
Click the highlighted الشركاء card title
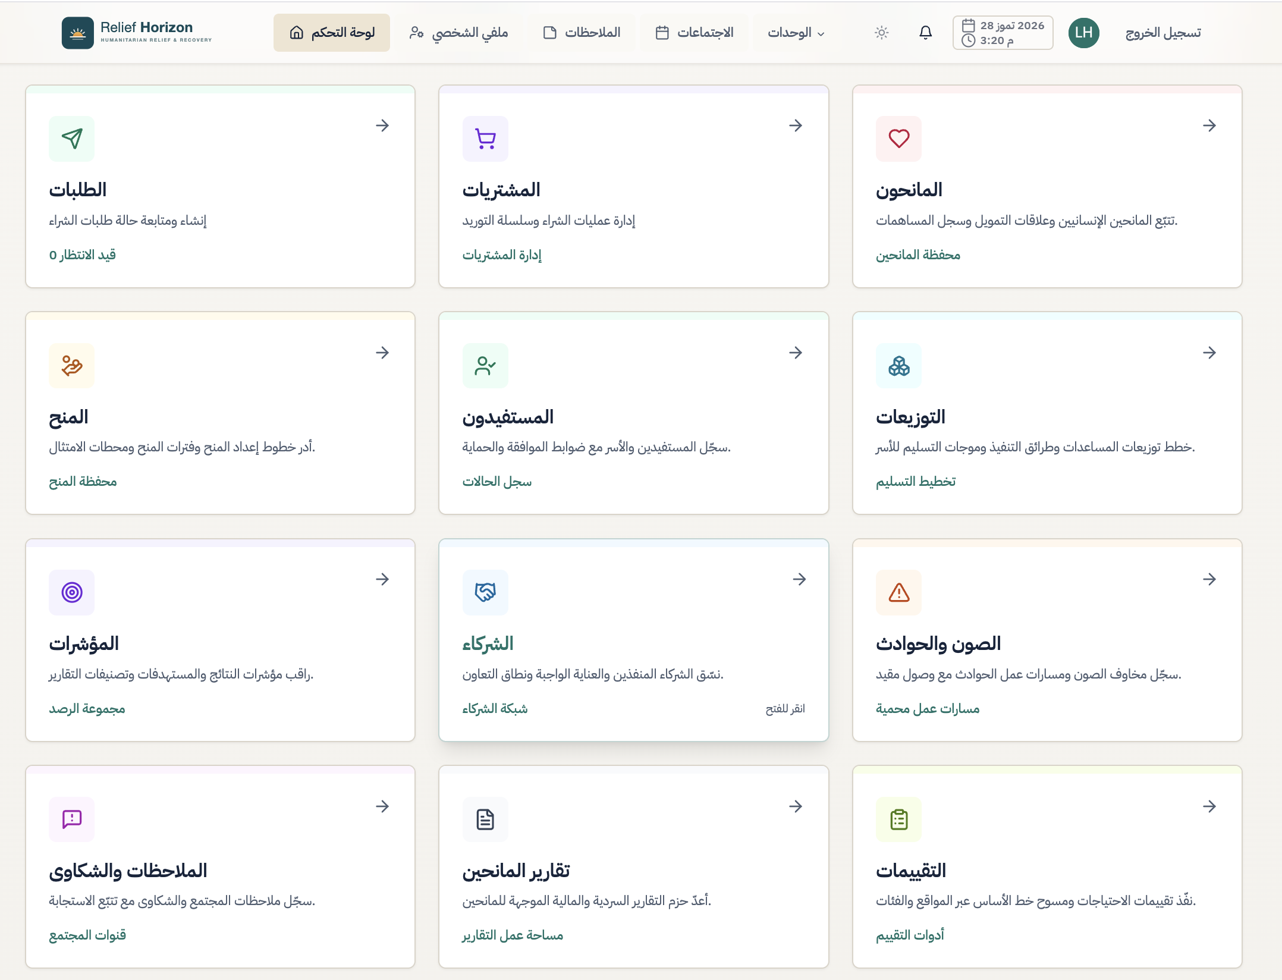(488, 644)
